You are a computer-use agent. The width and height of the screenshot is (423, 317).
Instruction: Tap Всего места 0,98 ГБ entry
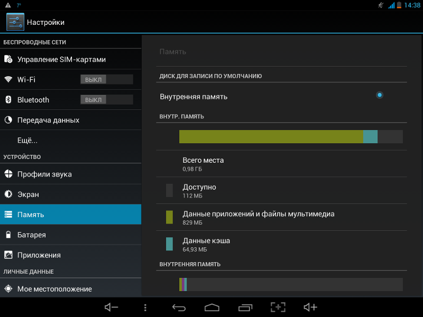(281, 164)
